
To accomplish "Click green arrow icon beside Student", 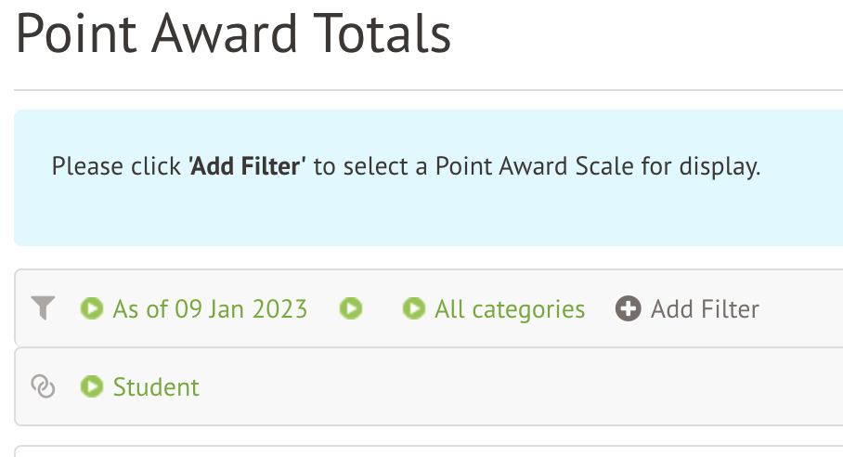I will pyautogui.click(x=92, y=386).
